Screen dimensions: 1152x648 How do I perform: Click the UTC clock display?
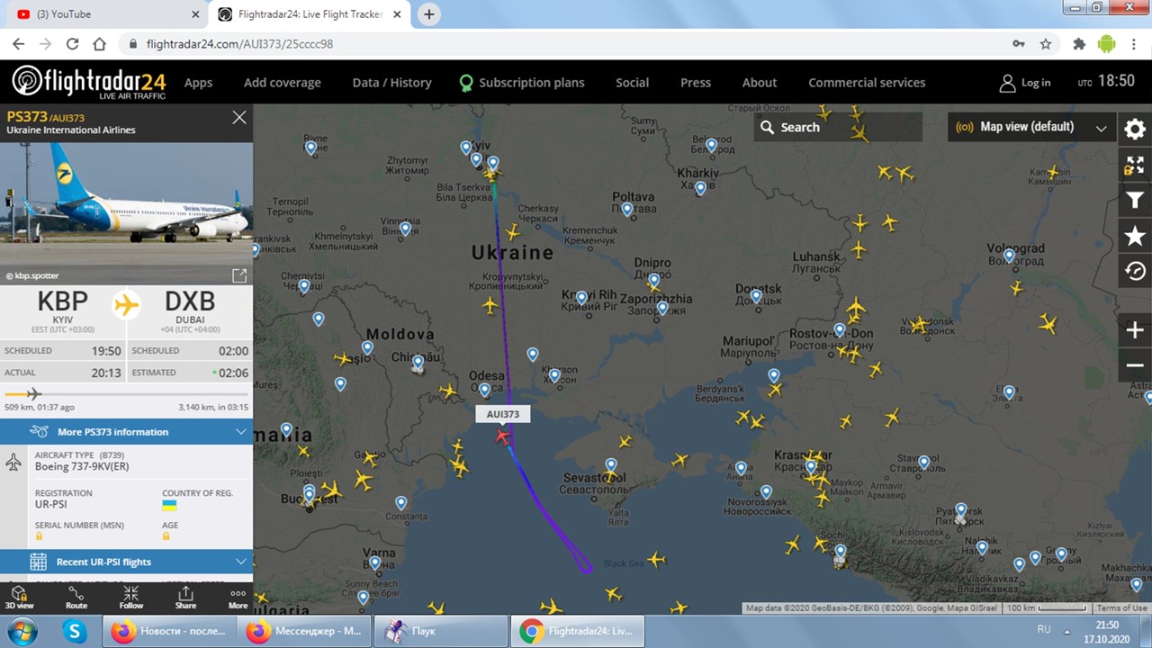[x=1106, y=81]
